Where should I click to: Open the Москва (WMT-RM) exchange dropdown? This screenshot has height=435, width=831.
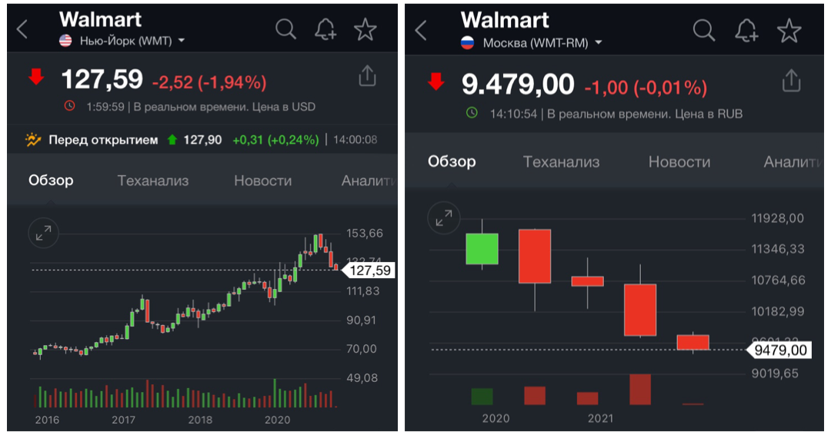pyautogui.click(x=539, y=43)
